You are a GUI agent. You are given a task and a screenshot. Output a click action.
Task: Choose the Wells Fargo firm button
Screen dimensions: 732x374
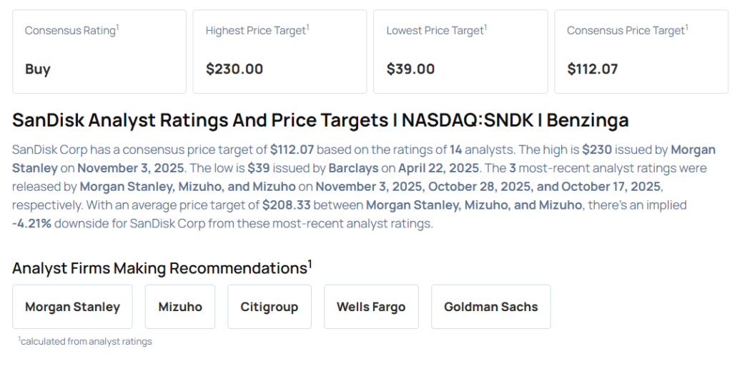pos(371,307)
